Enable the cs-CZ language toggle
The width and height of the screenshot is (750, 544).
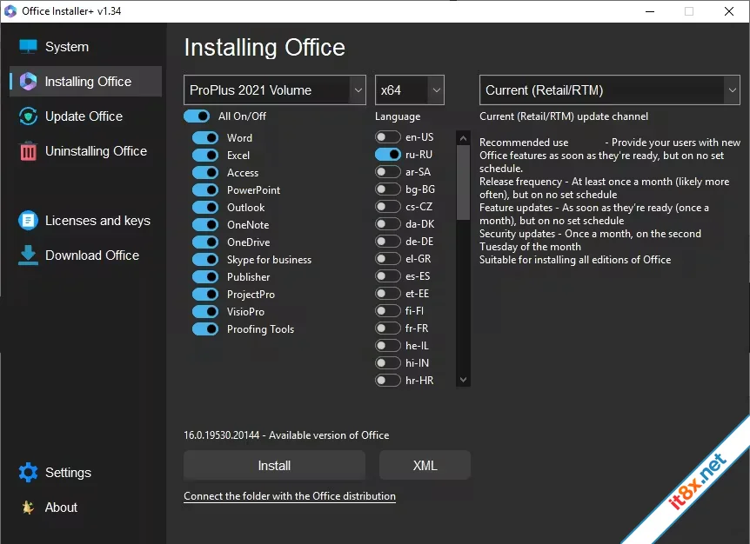(x=388, y=206)
